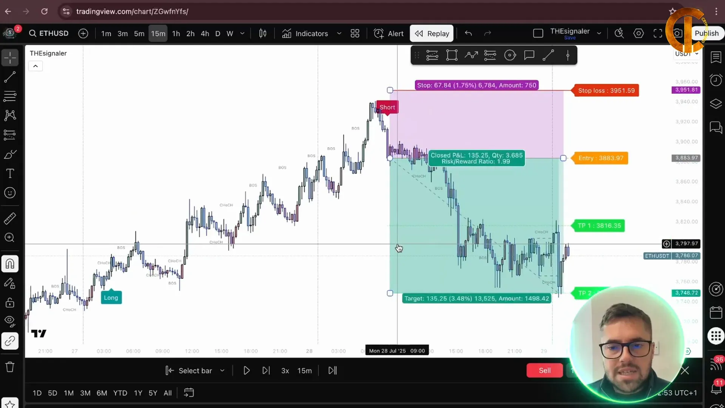Switch to the 5m timeframe
Image resolution: width=725 pixels, height=408 pixels.
pyautogui.click(x=139, y=33)
